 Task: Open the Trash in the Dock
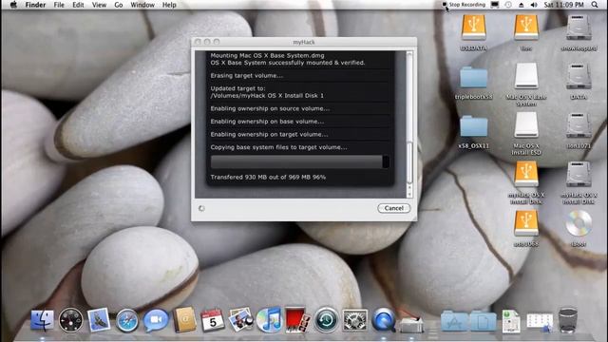coord(568,320)
